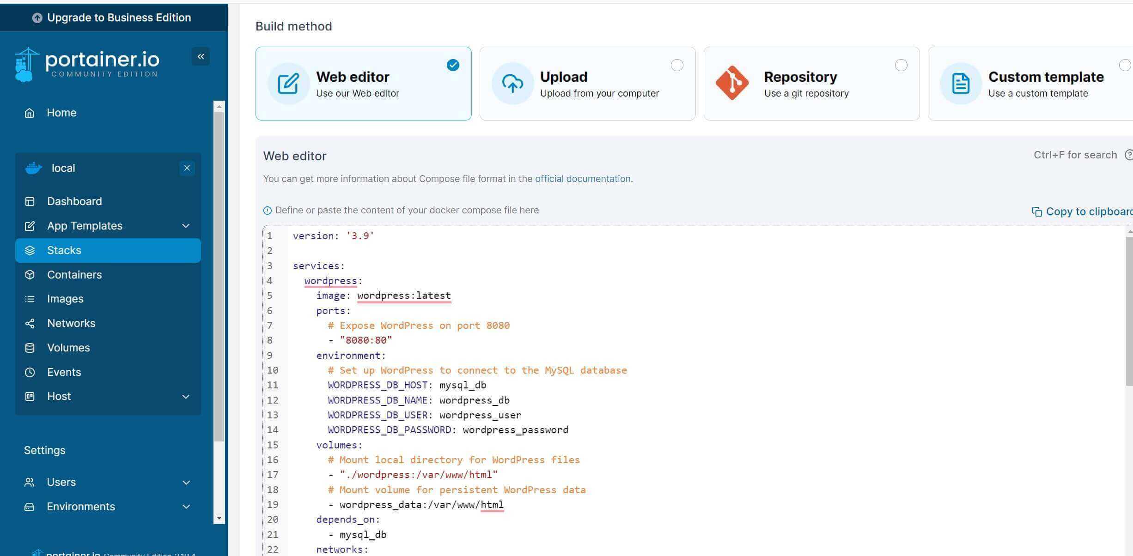Open the official documentation link
This screenshot has width=1133, height=556.
click(583, 179)
